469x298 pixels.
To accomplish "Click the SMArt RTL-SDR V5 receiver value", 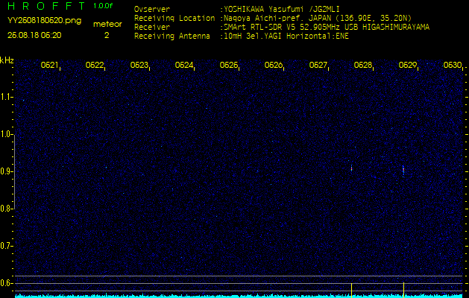I will click(x=327, y=28).
